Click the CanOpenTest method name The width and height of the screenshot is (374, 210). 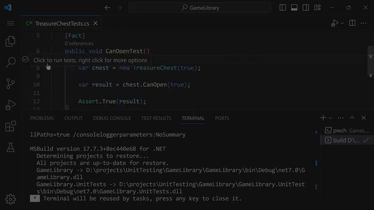click(124, 51)
